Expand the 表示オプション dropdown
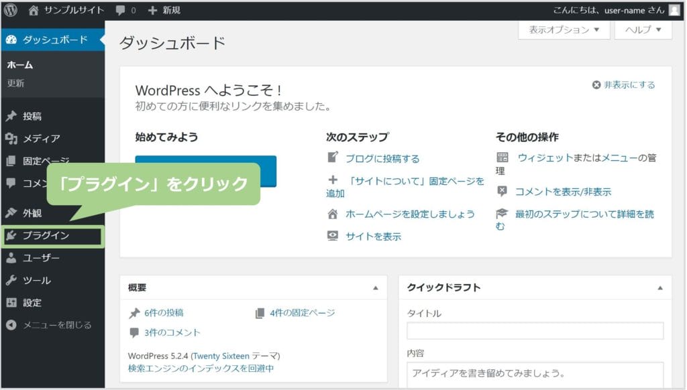687x390 pixels. 564,30
